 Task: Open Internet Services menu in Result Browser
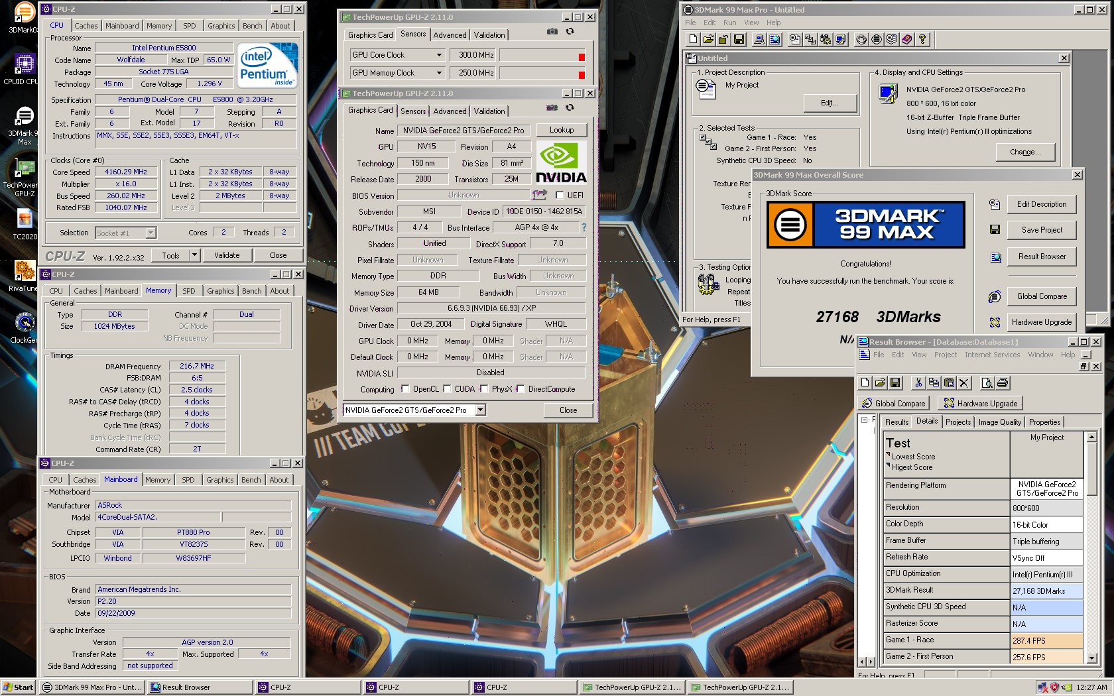(992, 355)
